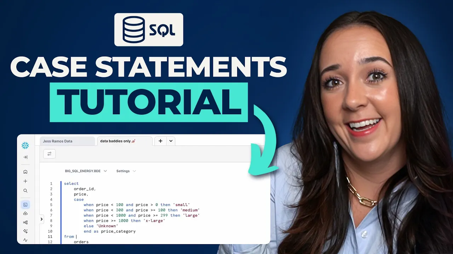Click 'price_category' on line 10
This screenshot has width=453, height=254.
(x=118, y=231)
